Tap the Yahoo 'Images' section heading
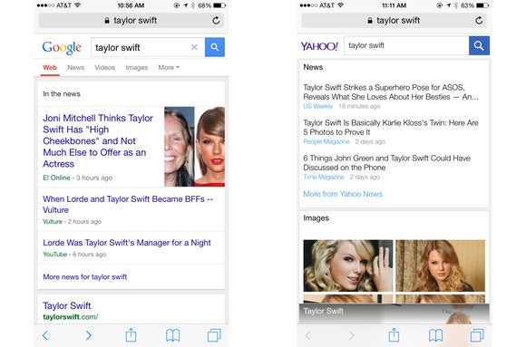 [316, 218]
